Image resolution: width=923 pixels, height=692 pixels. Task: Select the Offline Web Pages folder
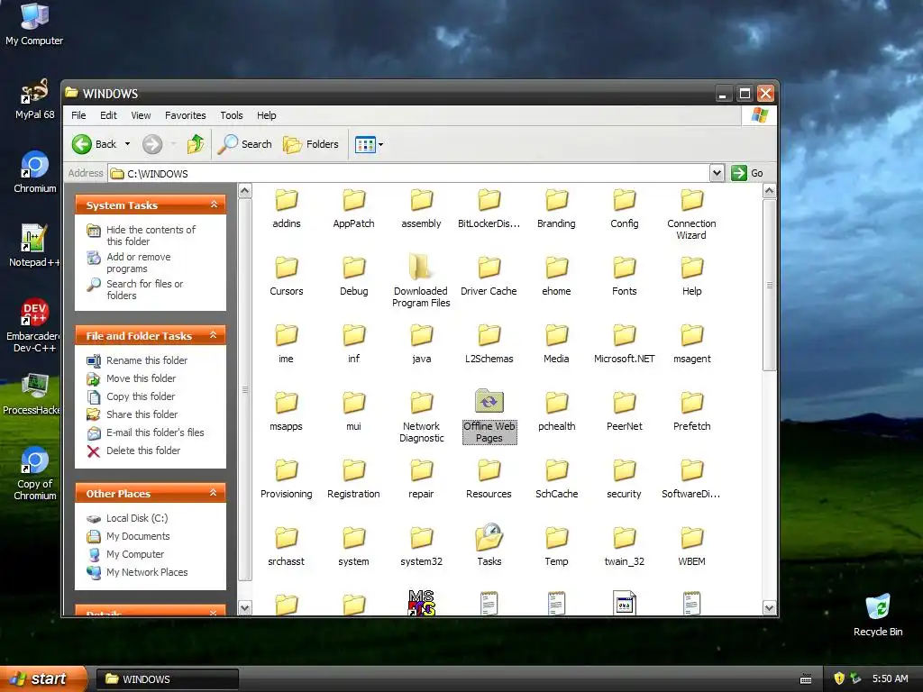[489, 416]
